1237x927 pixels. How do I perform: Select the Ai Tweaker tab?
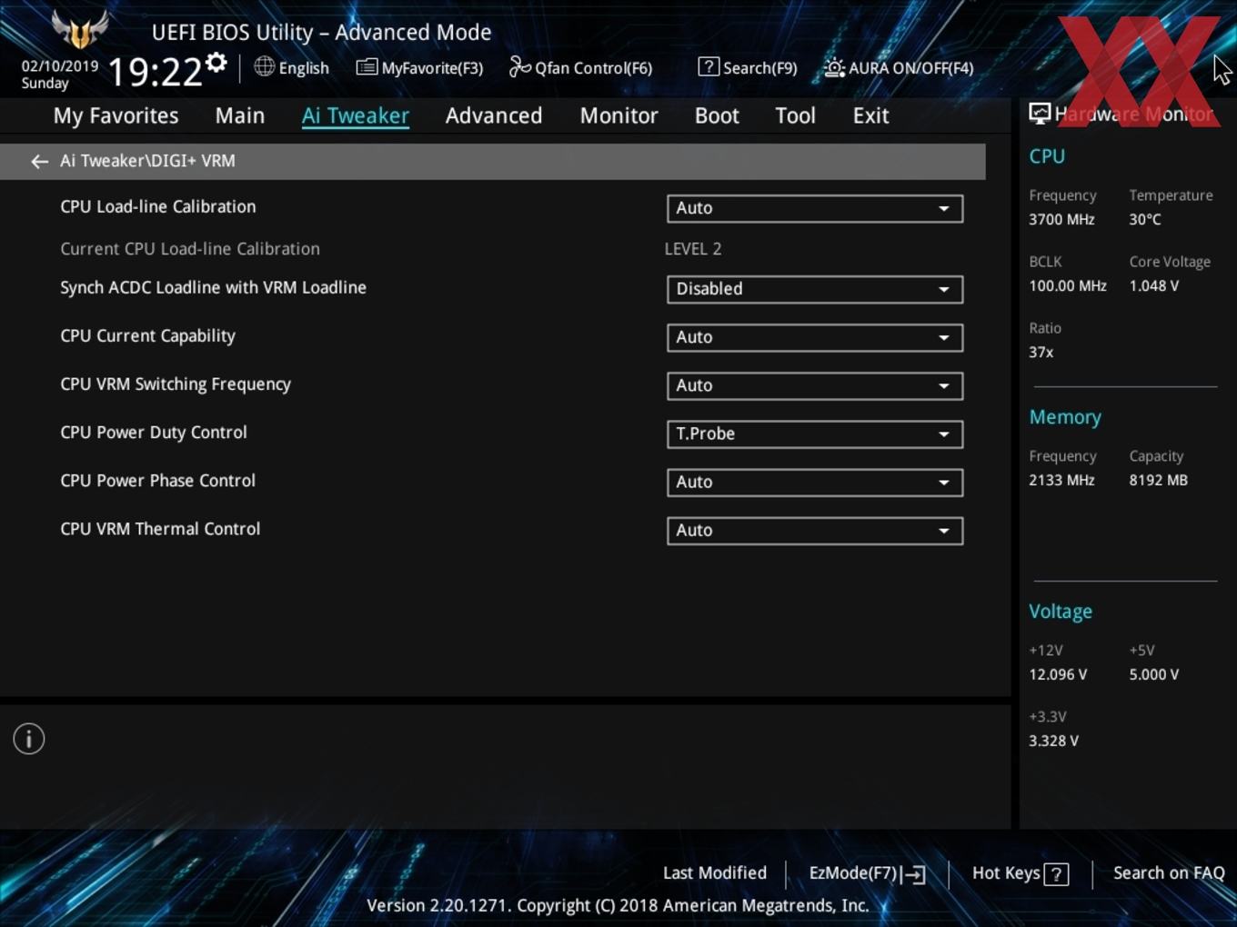click(356, 115)
